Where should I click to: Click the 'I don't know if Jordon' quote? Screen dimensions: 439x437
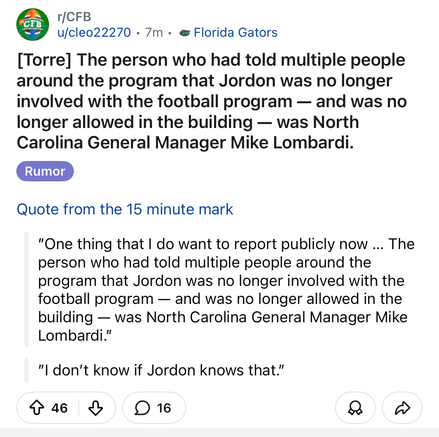(161, 370)
